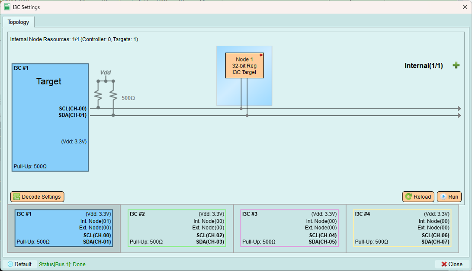The height and width of the screenshot is (271, 472).
Task: Select the Node 1 32-bit Reg block
Action: click(x=244, y=66)
